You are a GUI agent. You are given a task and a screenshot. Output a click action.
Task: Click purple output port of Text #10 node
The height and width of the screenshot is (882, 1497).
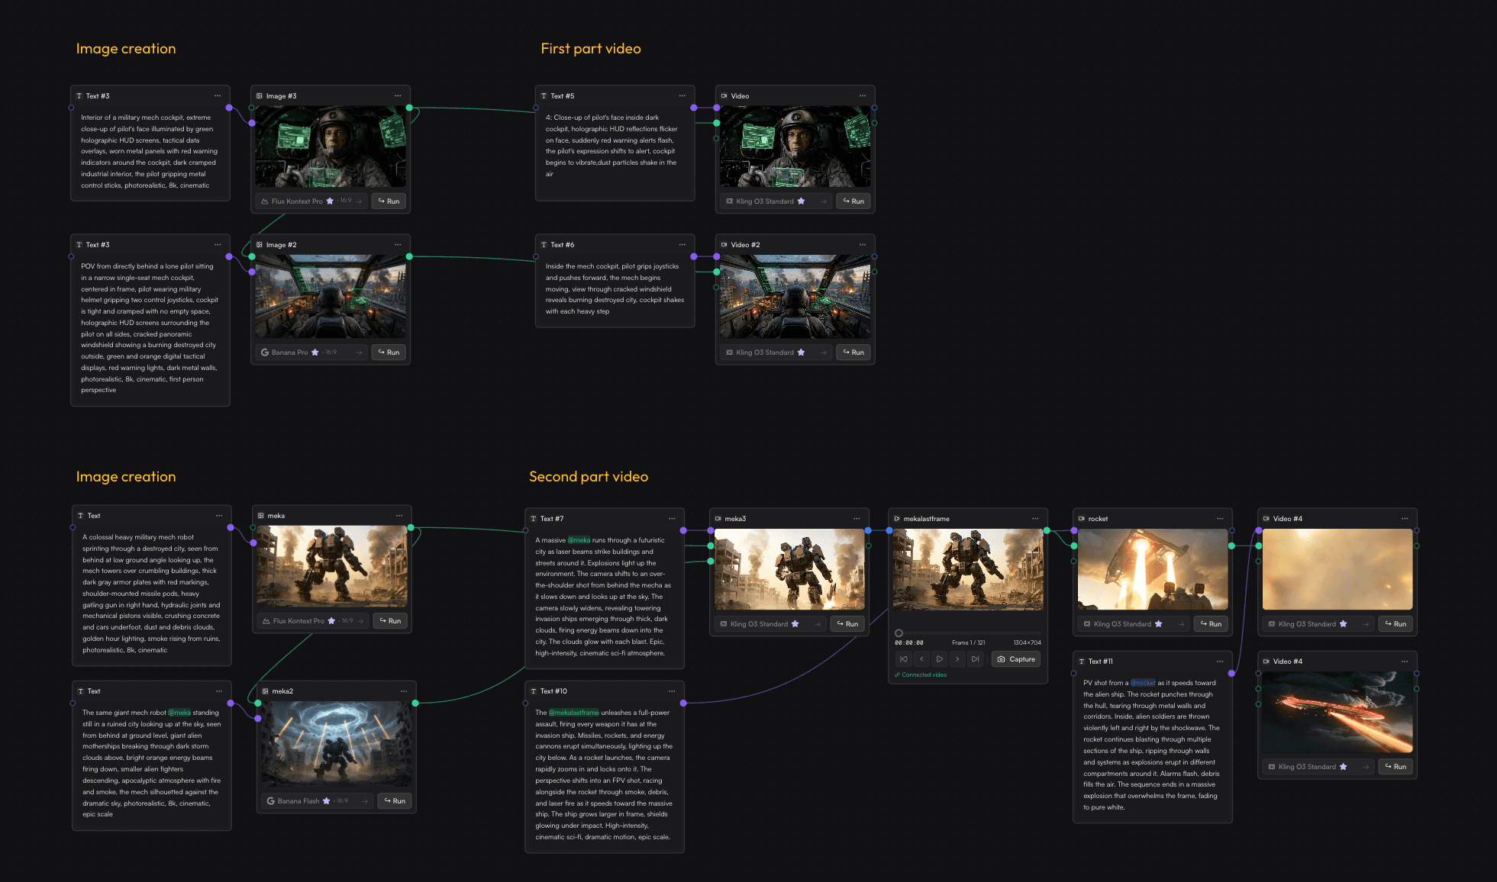[683, 703]
